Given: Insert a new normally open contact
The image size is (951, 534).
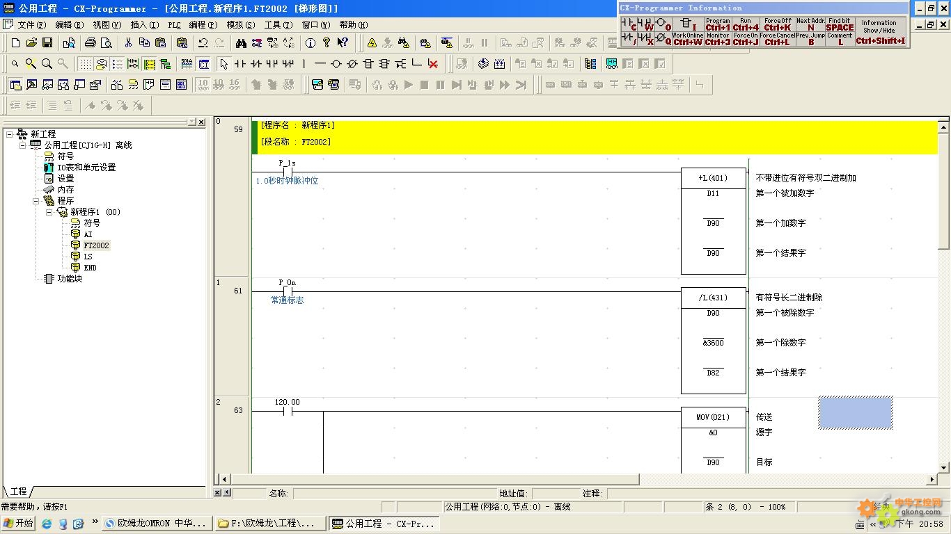Looking at the screenshot, I should 239,64.
